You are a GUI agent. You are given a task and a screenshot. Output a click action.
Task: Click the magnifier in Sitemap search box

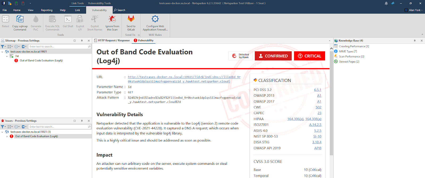click(89, 47)
